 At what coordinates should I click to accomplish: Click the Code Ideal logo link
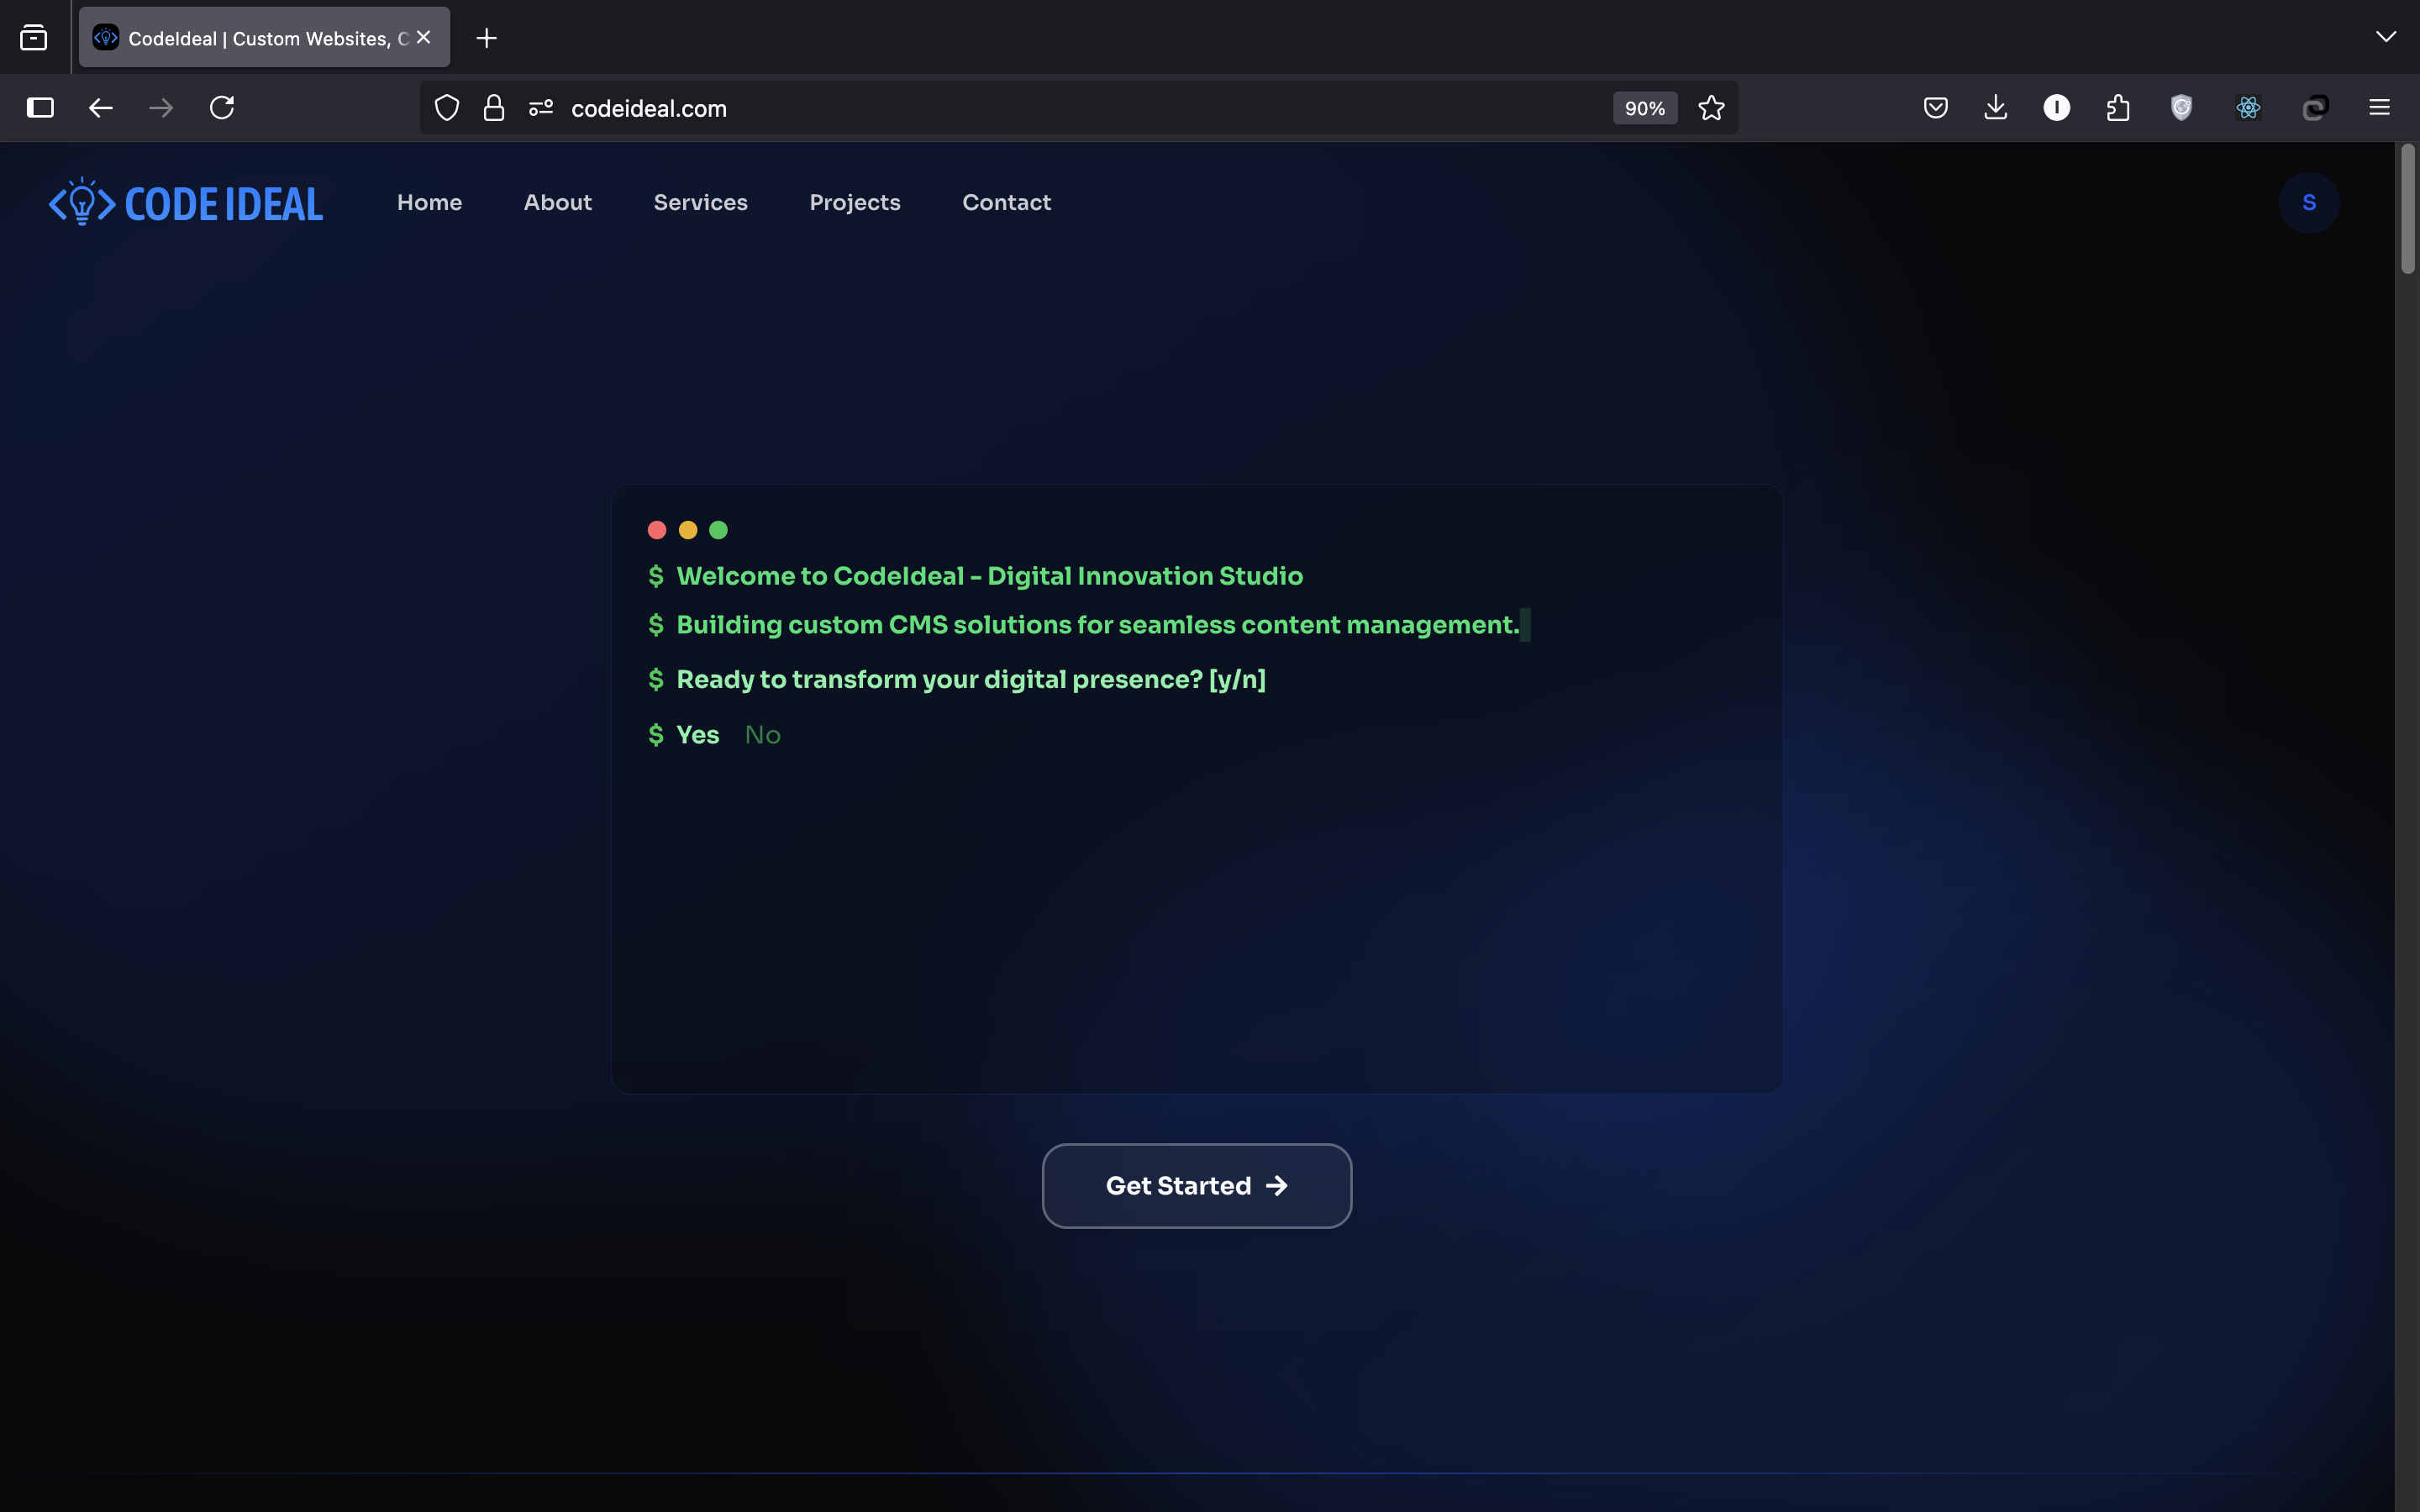coord(186,203)
